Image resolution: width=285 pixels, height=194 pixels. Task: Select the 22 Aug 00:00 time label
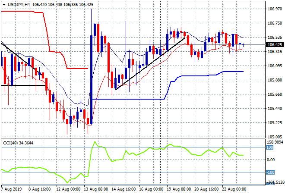(x=234, y=189)
